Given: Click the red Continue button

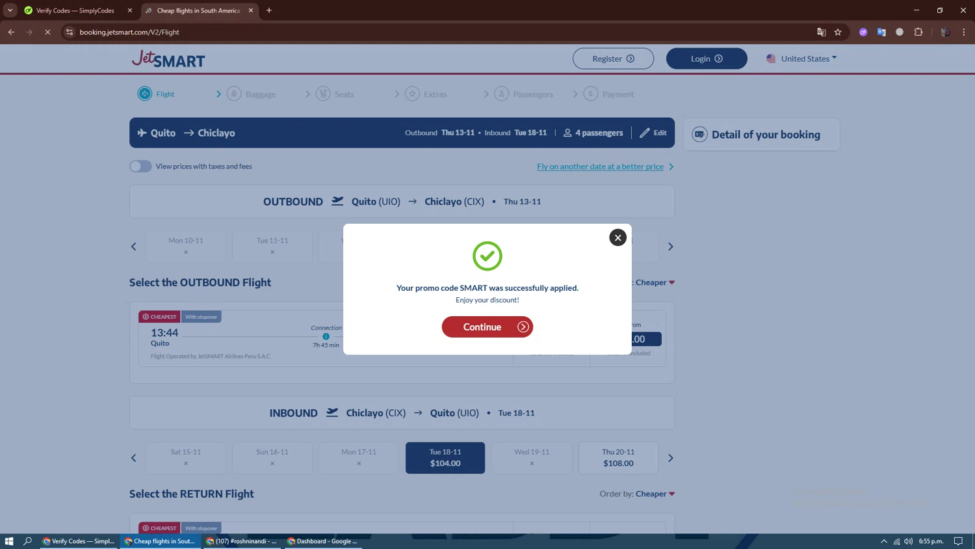Looking at the screenshot, I should [x=487, y=327].
